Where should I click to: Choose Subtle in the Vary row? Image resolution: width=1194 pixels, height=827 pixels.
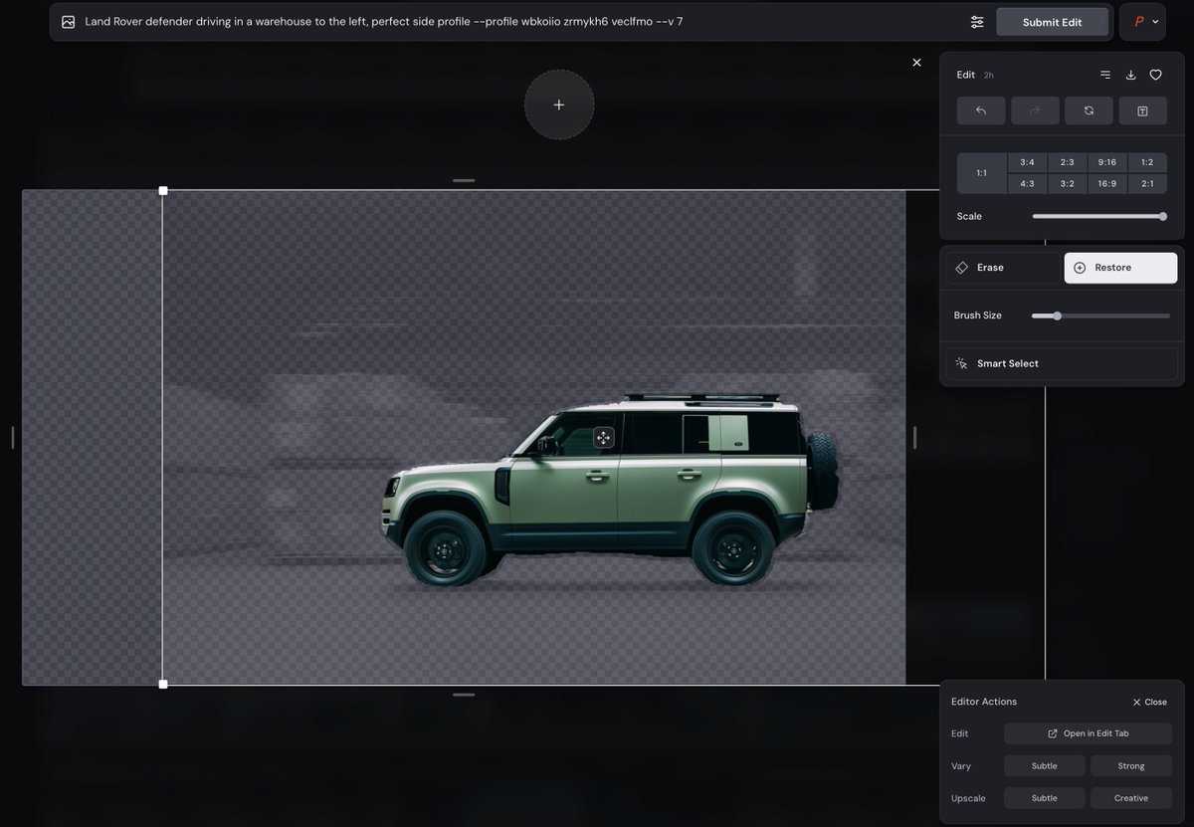(1044, 766)
